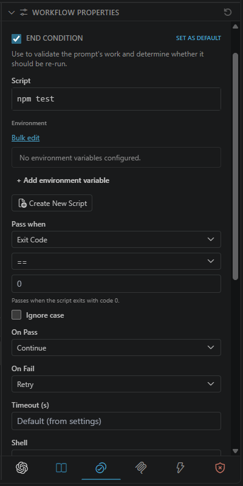Click the Timeout field showing Default (from settings)

tap(116, 421)
